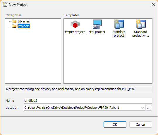Focus the Name field containing Untitled2
This screenshot has width=158, height=135.
point(88,101)
